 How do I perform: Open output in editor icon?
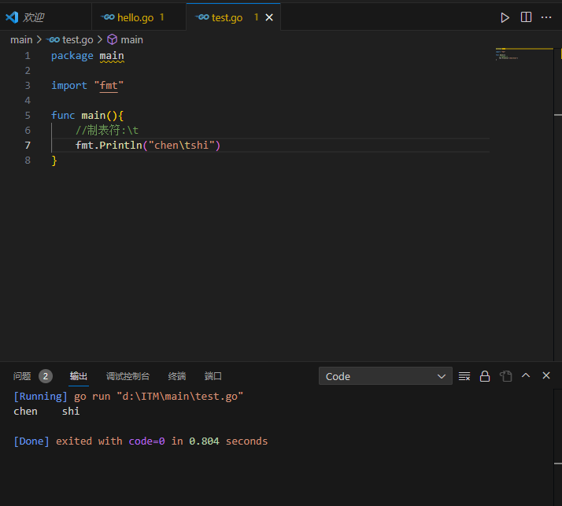tap(505, 376)
